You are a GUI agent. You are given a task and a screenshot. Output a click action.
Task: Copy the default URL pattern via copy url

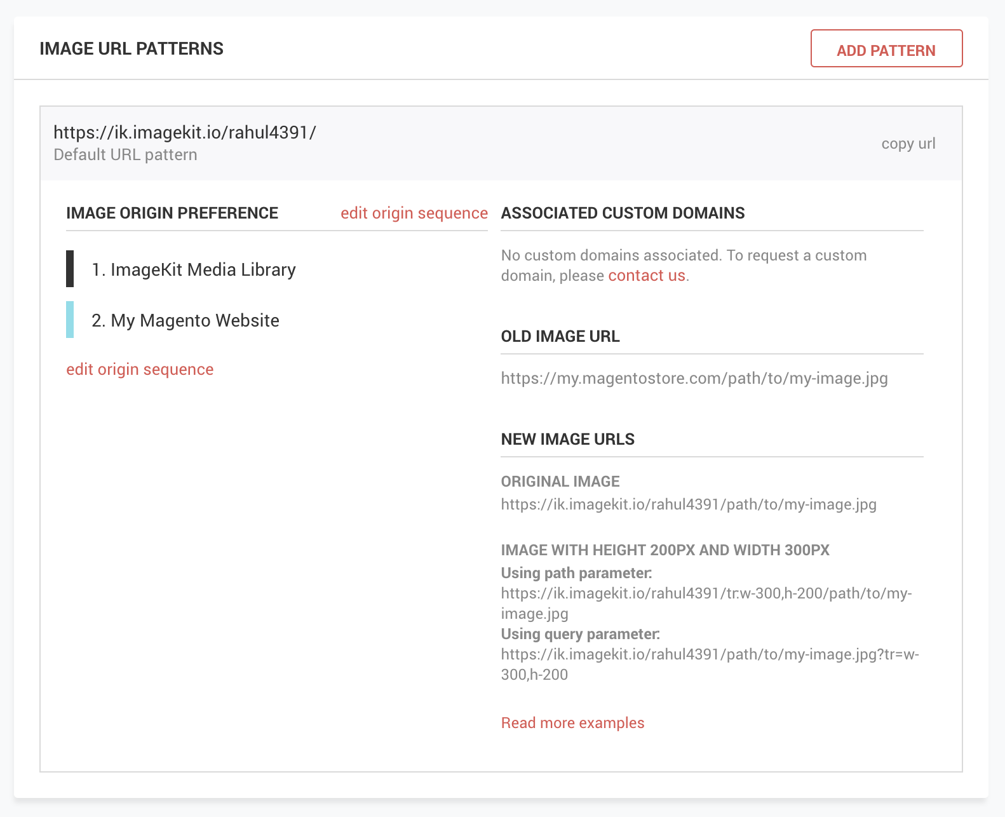coord(908,144)
